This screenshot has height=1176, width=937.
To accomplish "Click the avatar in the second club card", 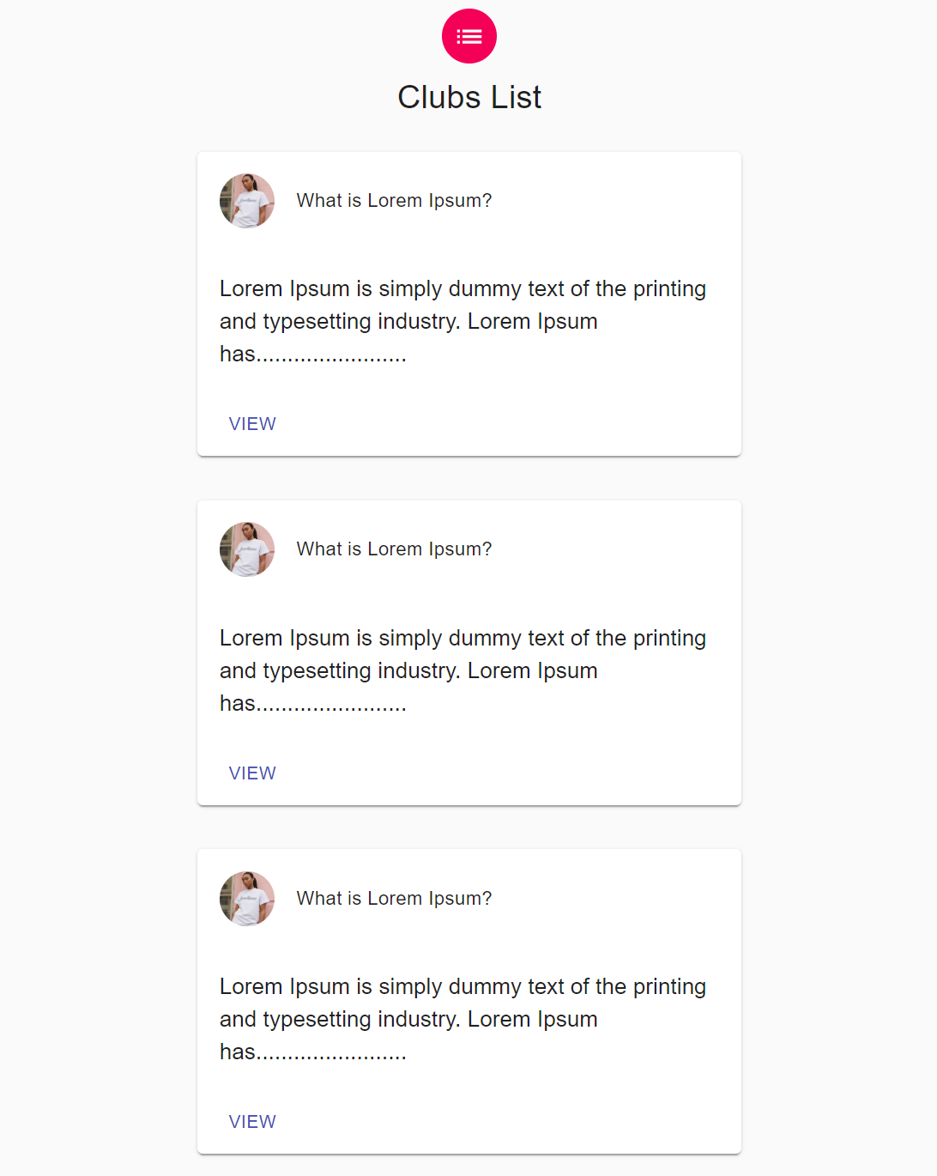I will tap(247, 549).
